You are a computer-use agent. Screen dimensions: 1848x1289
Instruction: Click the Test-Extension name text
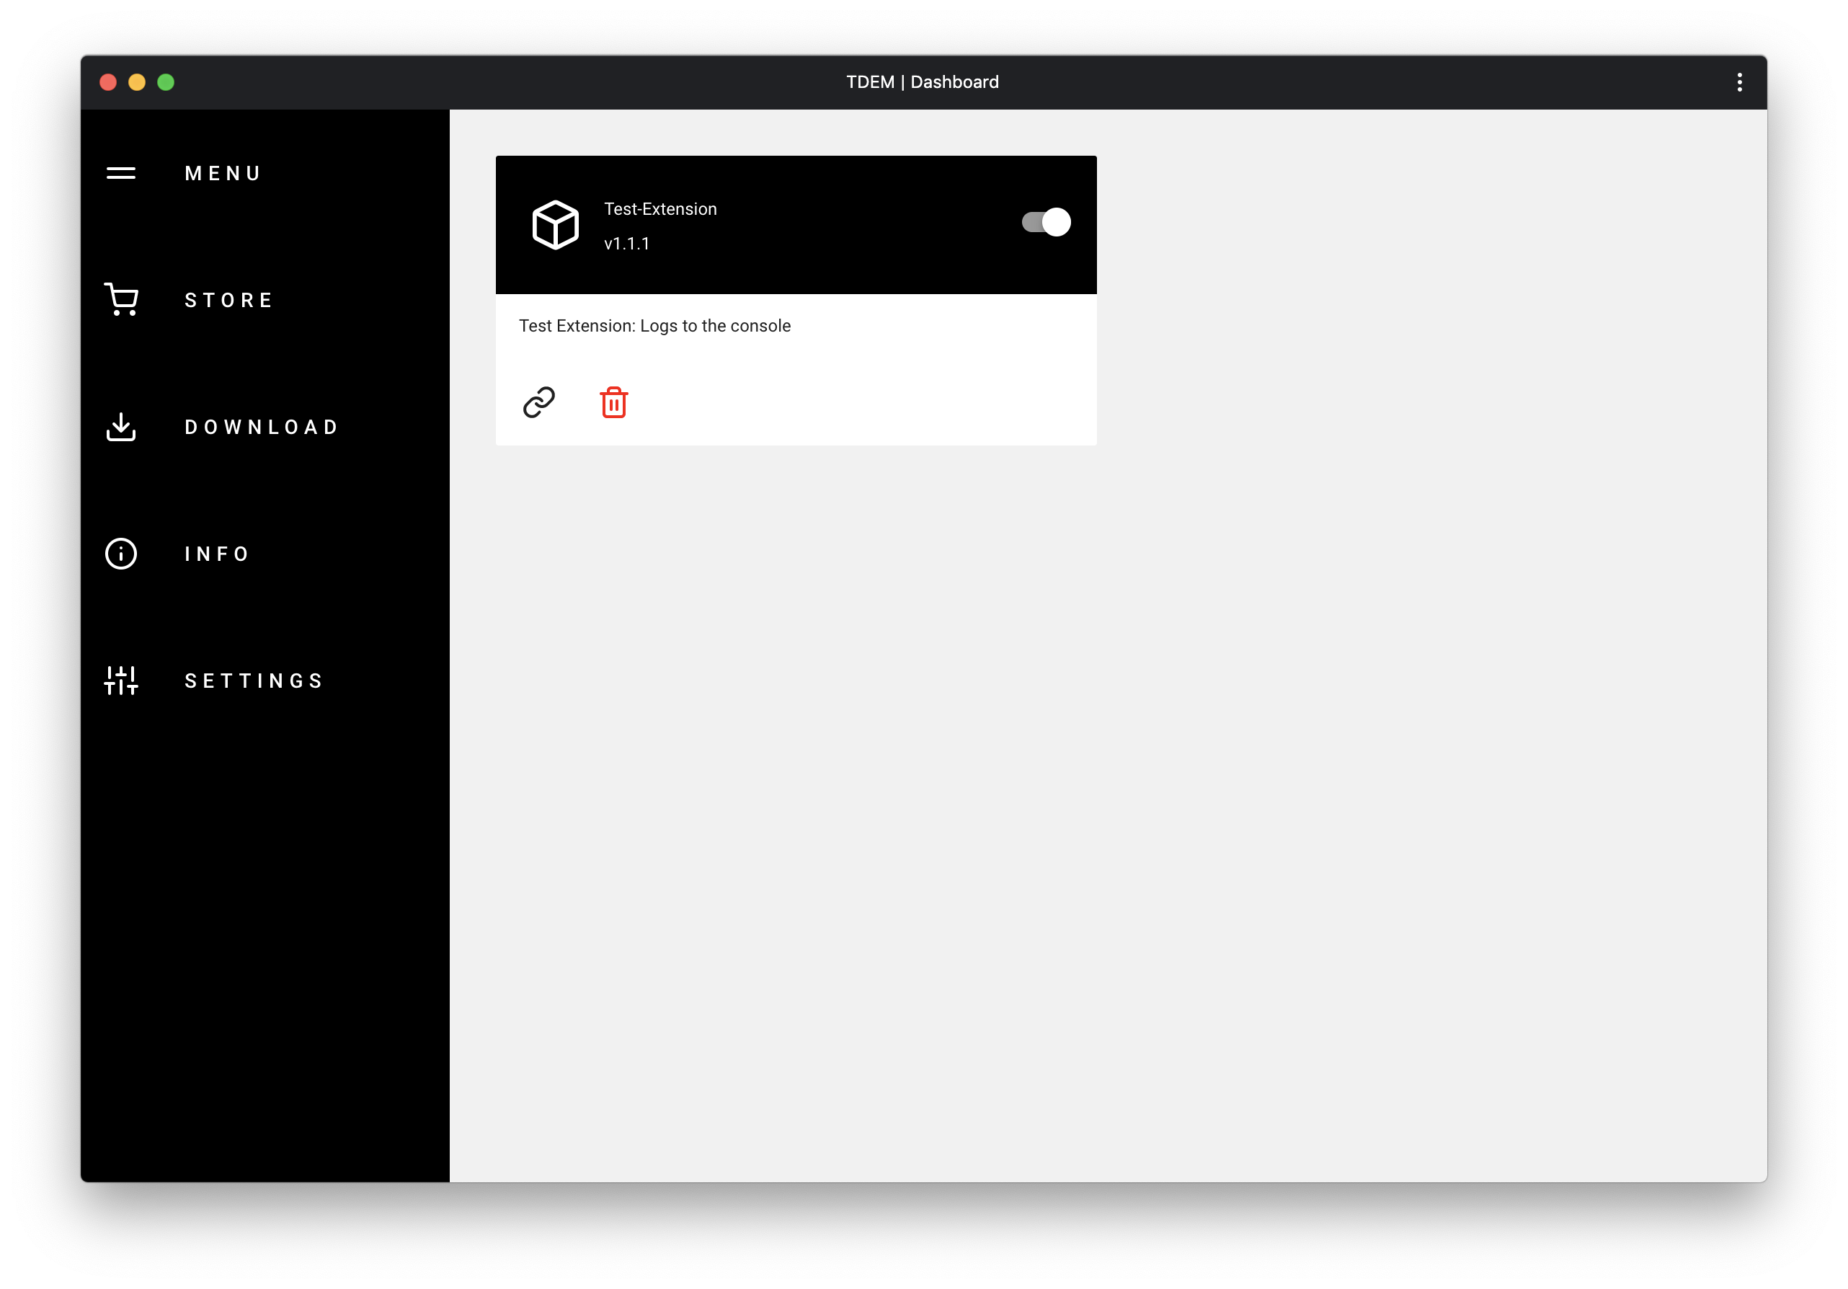coord(660,209)
